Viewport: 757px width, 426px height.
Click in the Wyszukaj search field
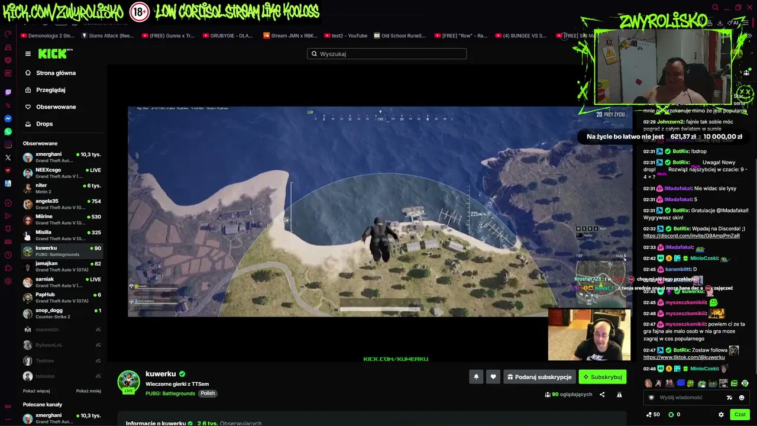tap(387, 54)
